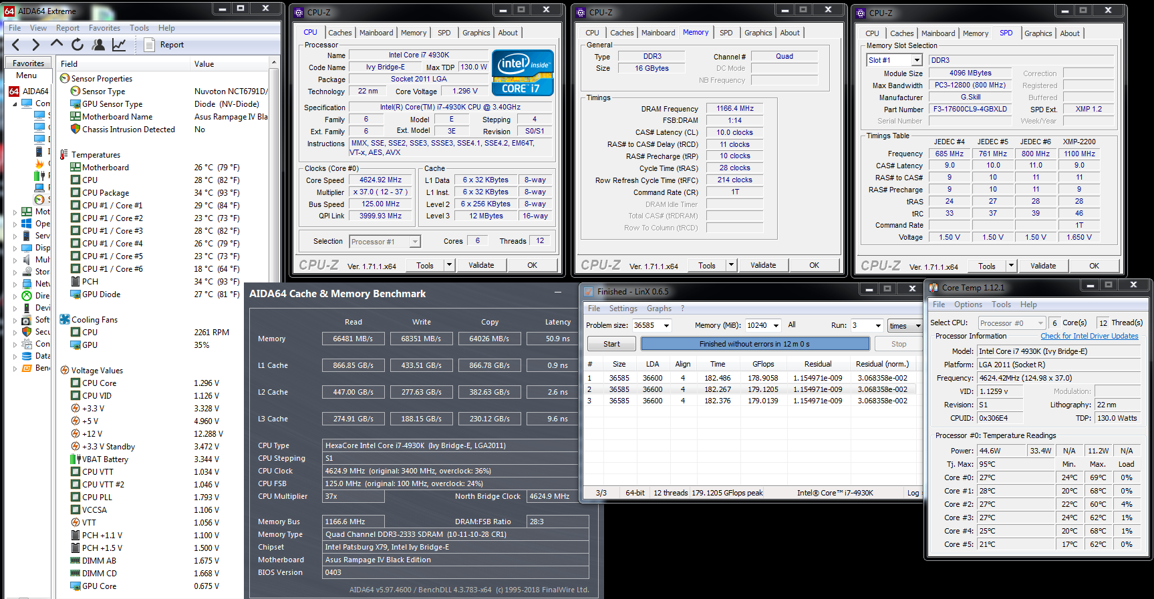Select DirectX green X icon in tree

27,296
